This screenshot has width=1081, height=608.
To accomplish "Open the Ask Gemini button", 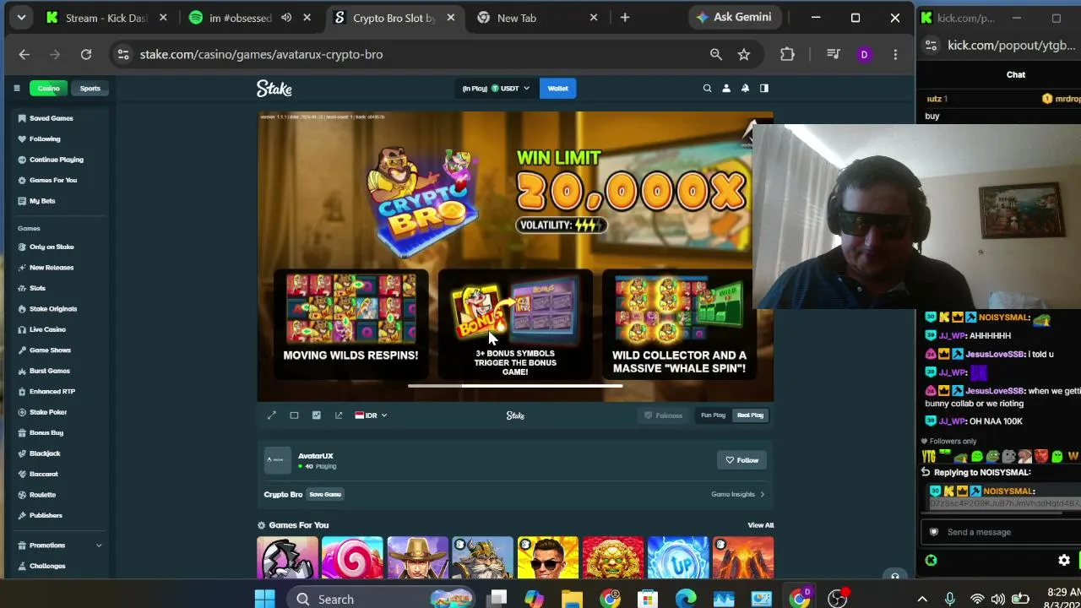I will 734,17.
